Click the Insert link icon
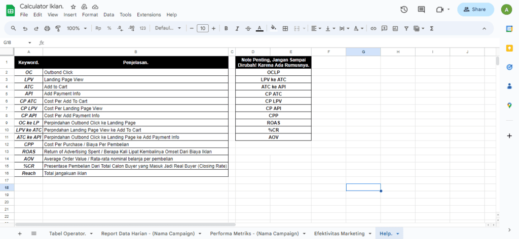519x239 pixels. pyautogui.click(x=374, y=28)
